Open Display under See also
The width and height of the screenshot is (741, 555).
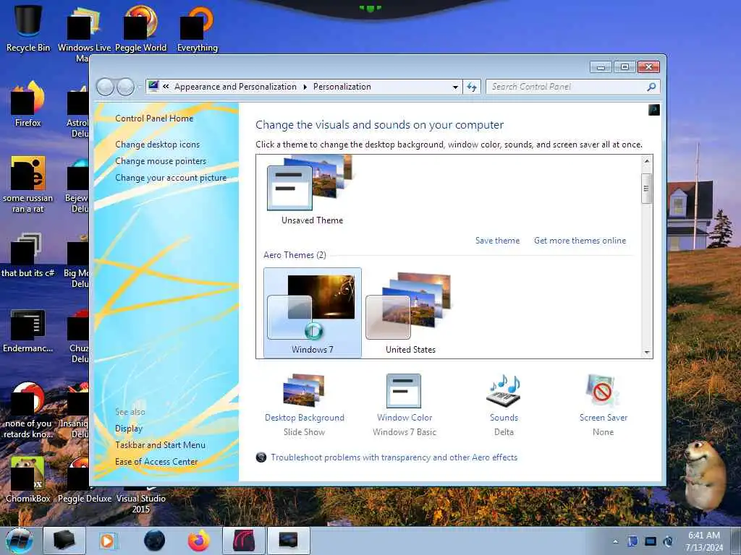coord(129,429)
